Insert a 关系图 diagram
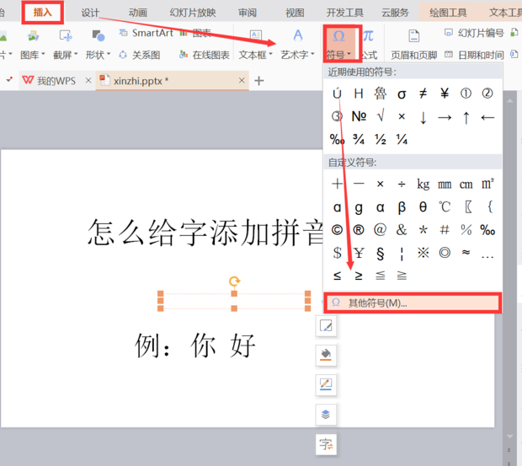This screenshot has width=522, height=466. pyautogui.click(x=140, y=55)
